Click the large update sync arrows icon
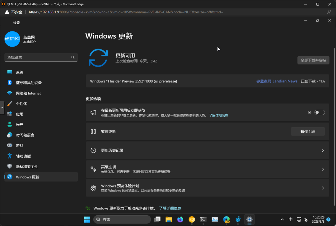 pos(98,58)
